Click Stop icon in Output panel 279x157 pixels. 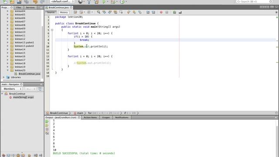(47, 129)
